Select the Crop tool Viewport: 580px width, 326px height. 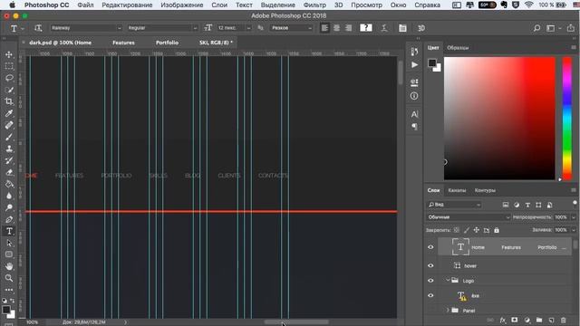[x=9, y=101]
